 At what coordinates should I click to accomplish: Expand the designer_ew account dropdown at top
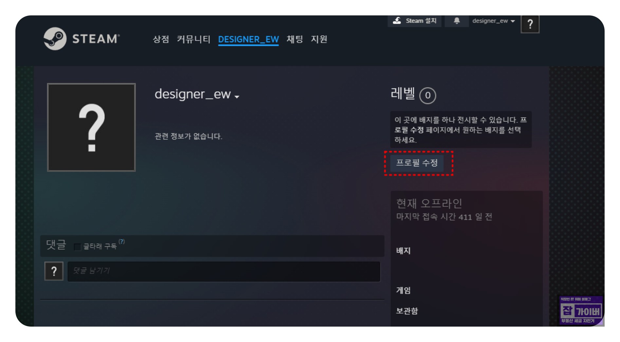coord(493,21)
